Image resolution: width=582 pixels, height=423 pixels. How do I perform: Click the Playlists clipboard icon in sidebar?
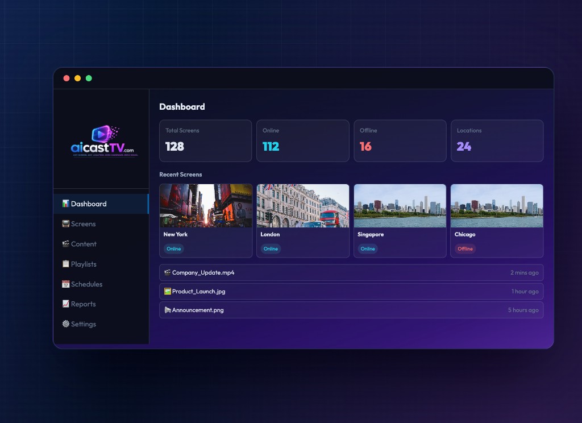(x=66, y=264)
